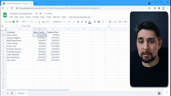Select the Paint format tool
171x96 pixels.
(x=17, y=22)
